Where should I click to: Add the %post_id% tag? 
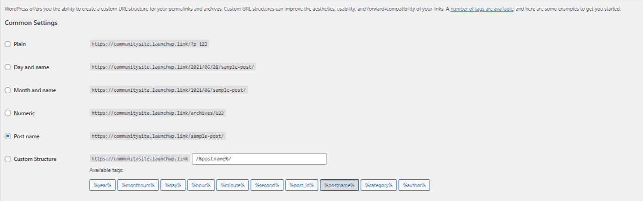(x=301, y=185)
